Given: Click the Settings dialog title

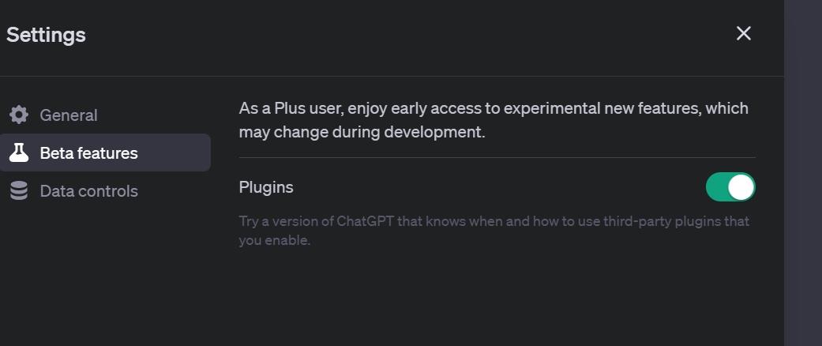Looking at the screenshot, I should click(x=46, y=35).
